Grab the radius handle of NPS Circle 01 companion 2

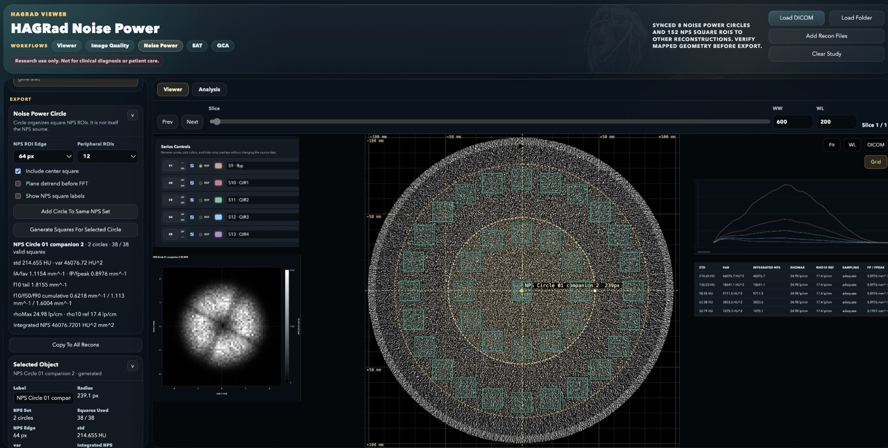[595, 290]
